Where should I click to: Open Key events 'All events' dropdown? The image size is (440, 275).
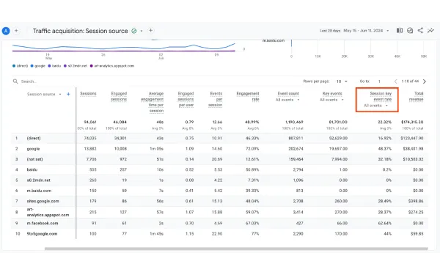coord(331,100)
